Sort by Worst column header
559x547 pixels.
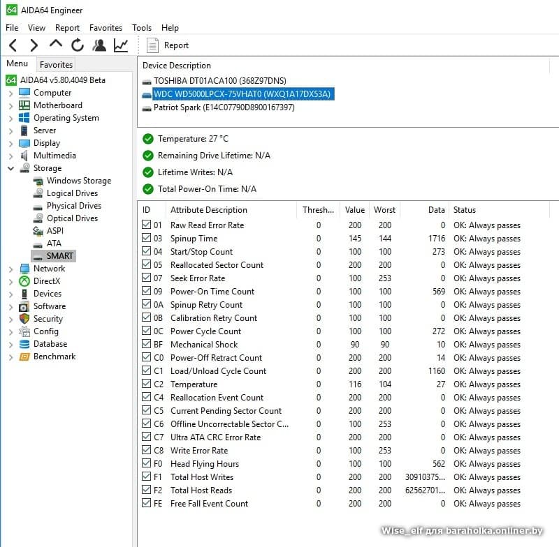click(x=384, y=209)
